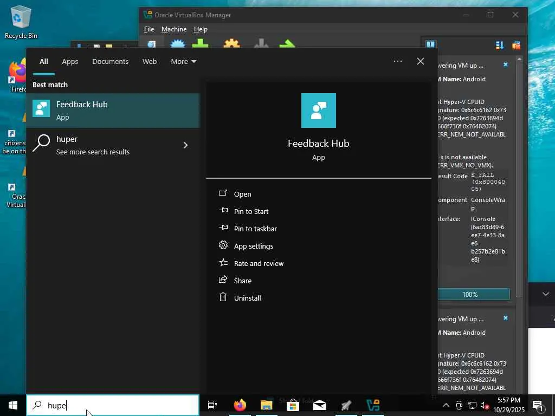Screen dimensions: 555x416
Task: Expand the More filter dropdown
Action: pos(183,62)
